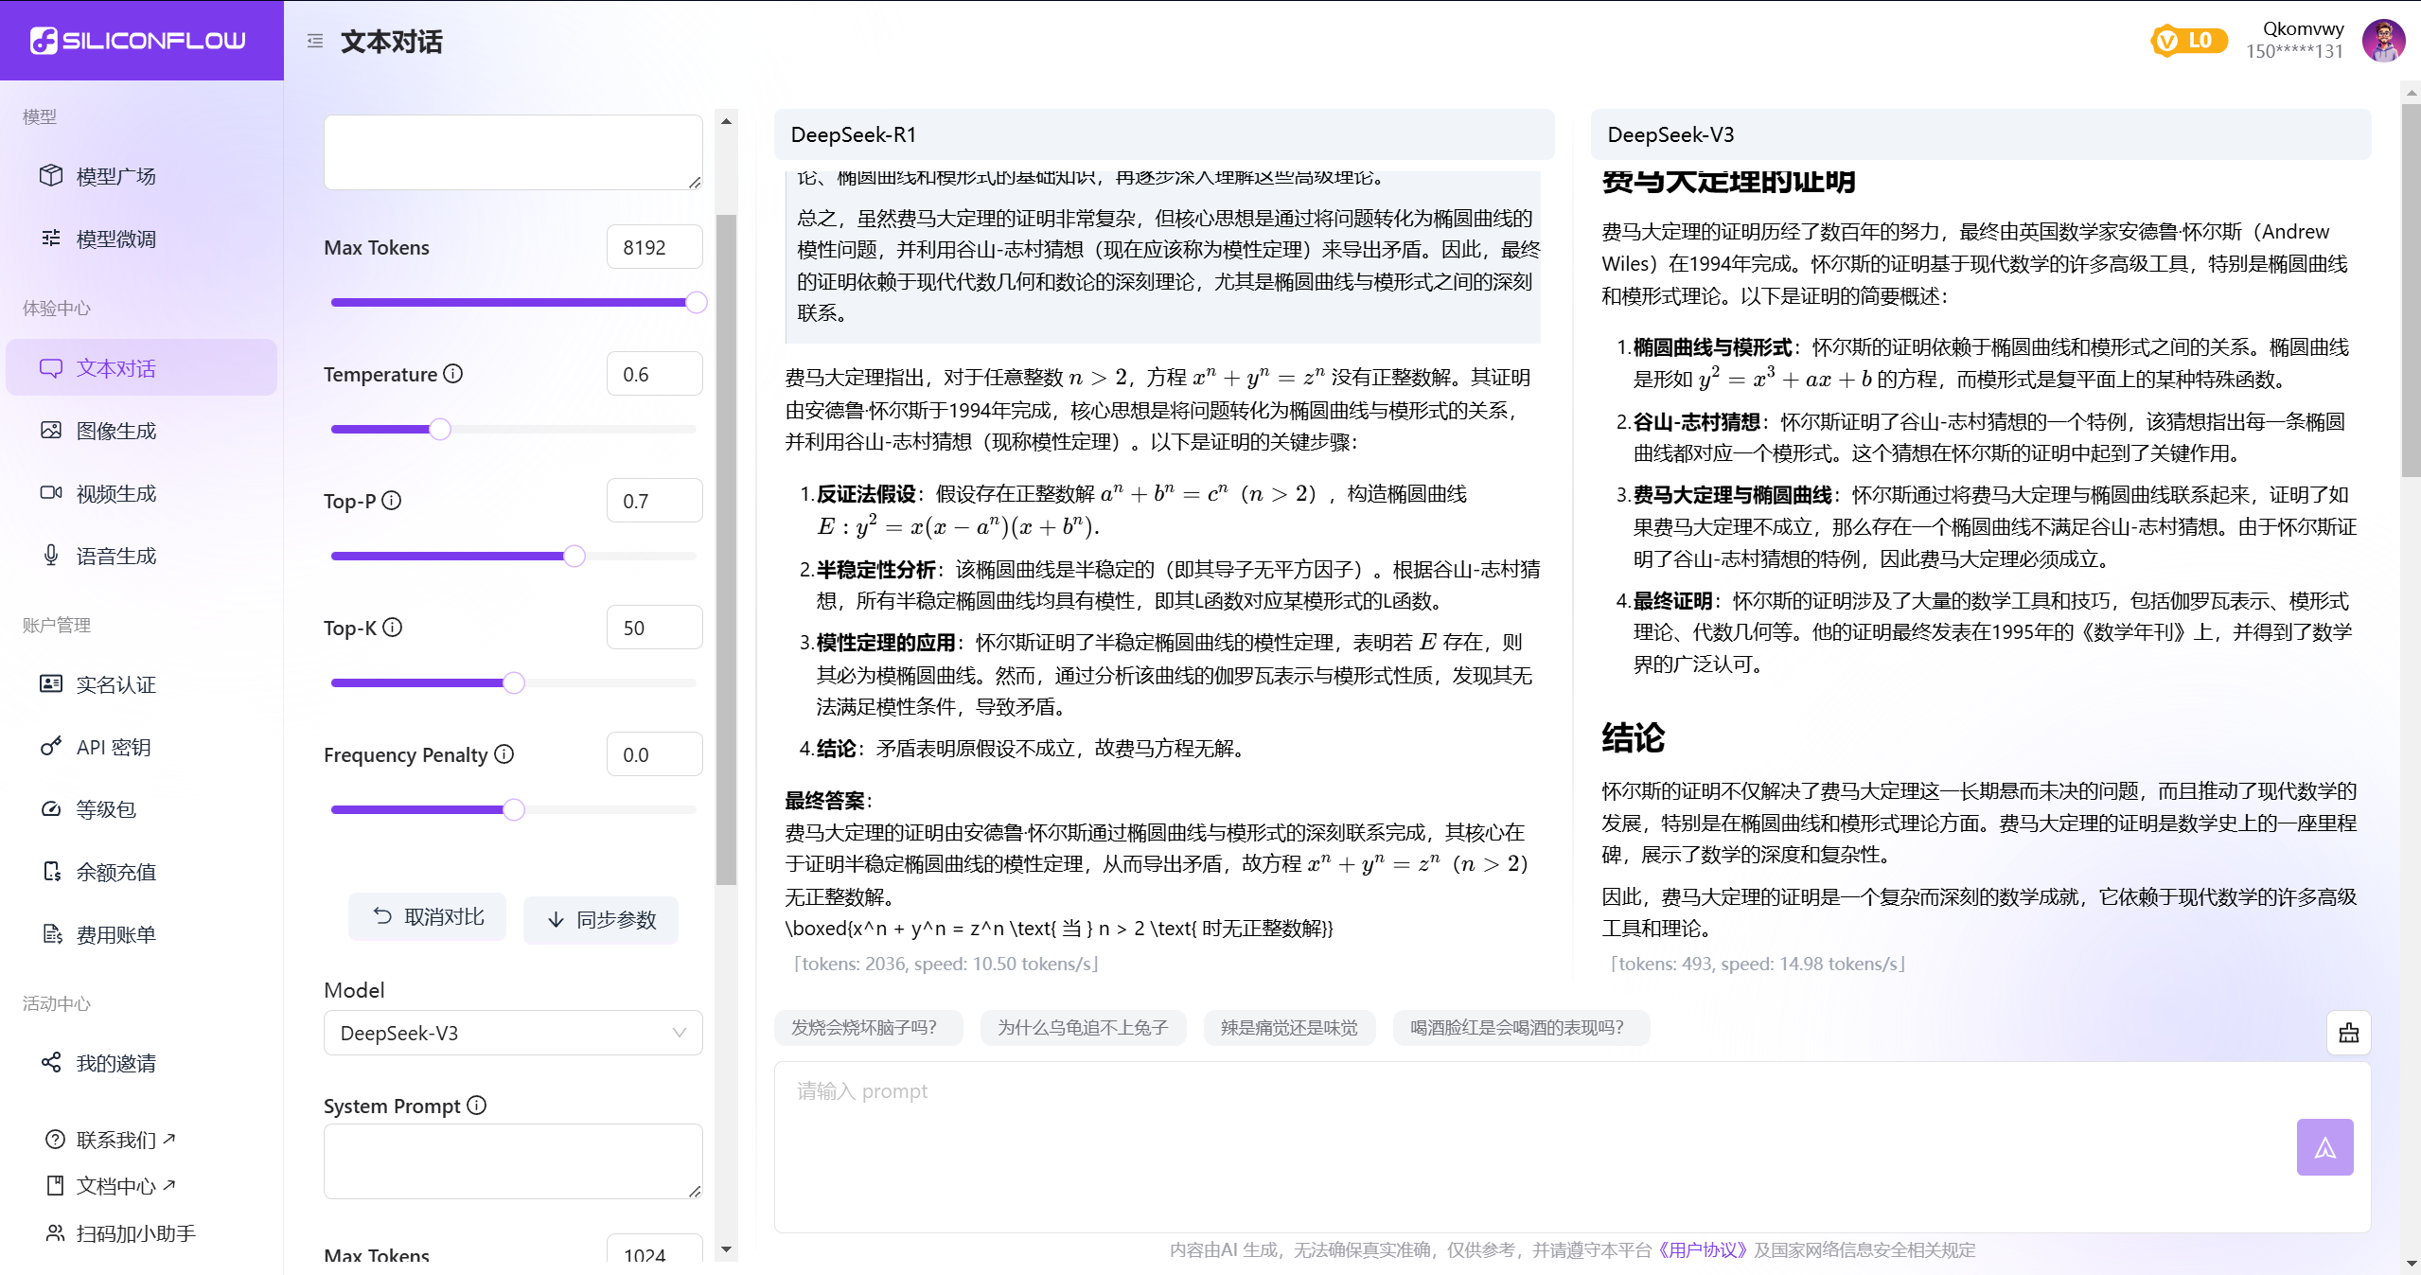Click the Temperature slider handle
Image resolution: width=2421 pixels, height=1275 pixels.
pos(440,430)
